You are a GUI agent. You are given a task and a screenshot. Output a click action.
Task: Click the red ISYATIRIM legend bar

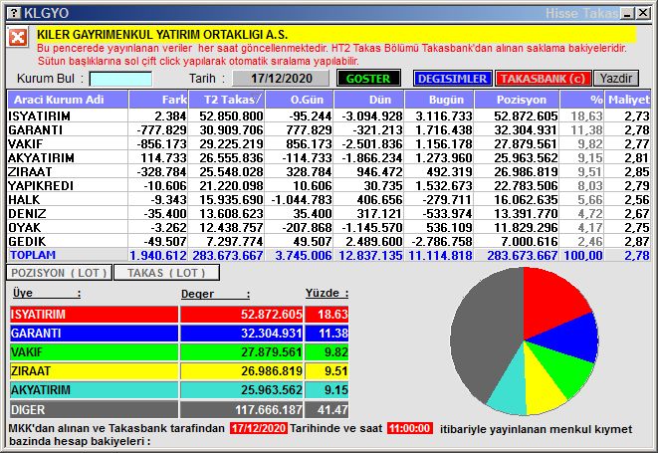coord(94,314)
